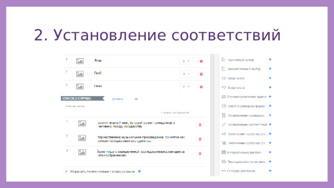Click the image placeholder icon for Гимн
Screen dimensions: 334x188
tap(80, 87)
